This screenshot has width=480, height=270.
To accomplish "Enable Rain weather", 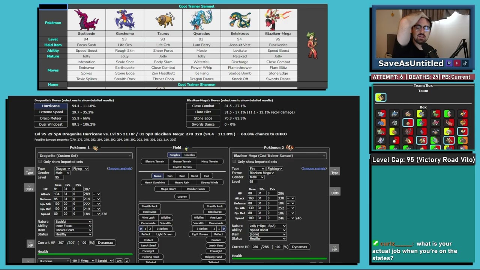I will click(x=182, y=176).
